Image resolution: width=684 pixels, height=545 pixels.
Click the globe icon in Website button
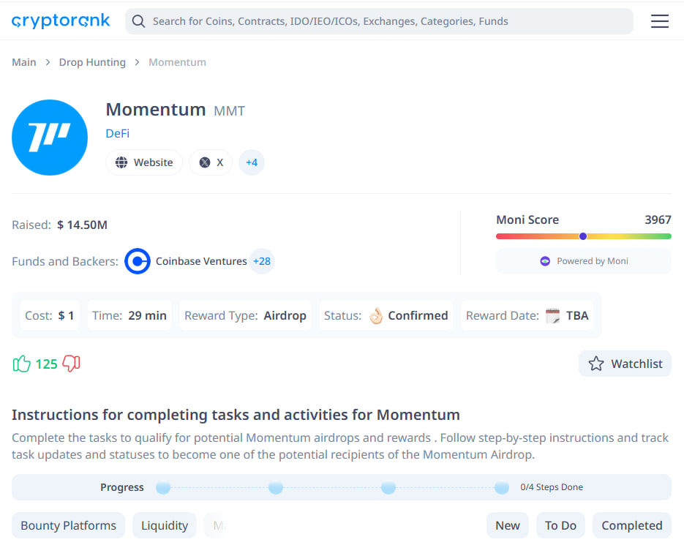click(x=121, y=162)
